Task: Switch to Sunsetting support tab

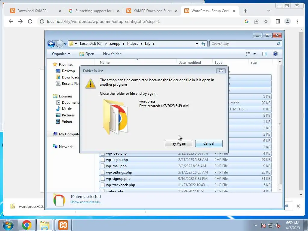Action: (x=94, y=11)
